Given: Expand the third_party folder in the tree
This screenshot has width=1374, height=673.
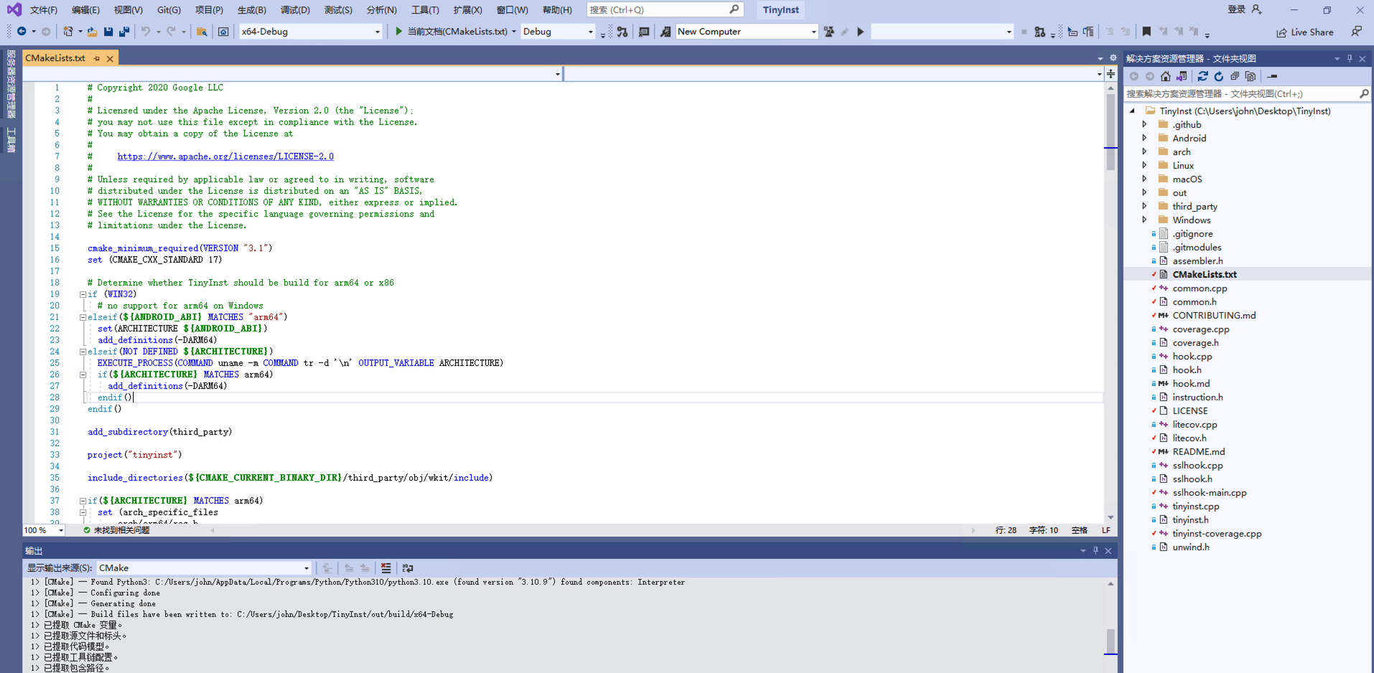Looking at the screenshot, I should click(x=1144, y=207).
